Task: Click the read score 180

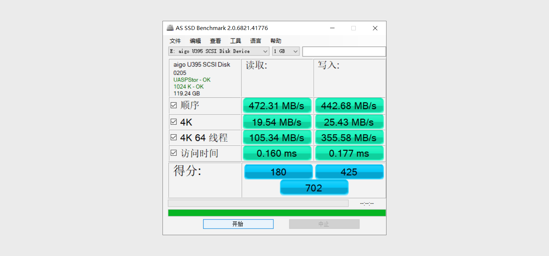Action: pyautogui.click(x=279, y=172)
